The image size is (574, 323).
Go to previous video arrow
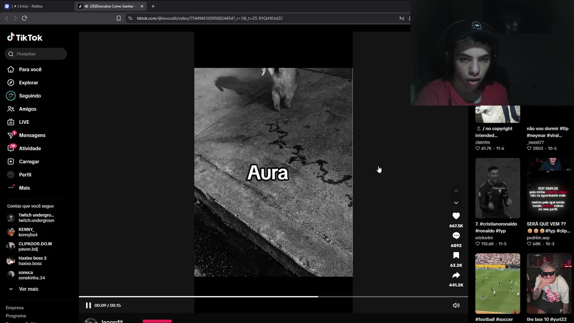(456, 191)
